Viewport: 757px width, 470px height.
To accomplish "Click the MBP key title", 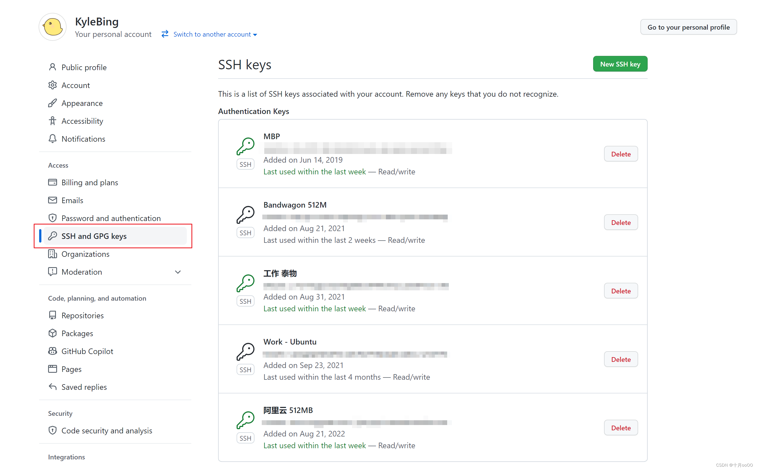I will 272,136.
